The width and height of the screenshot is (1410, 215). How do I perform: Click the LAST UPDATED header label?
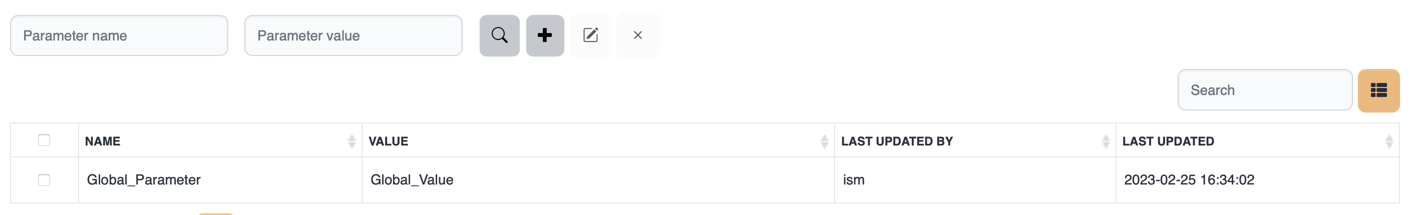(x=1168, y=141)
